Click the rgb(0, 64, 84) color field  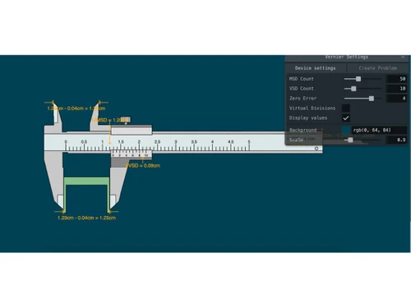[379, 130]
